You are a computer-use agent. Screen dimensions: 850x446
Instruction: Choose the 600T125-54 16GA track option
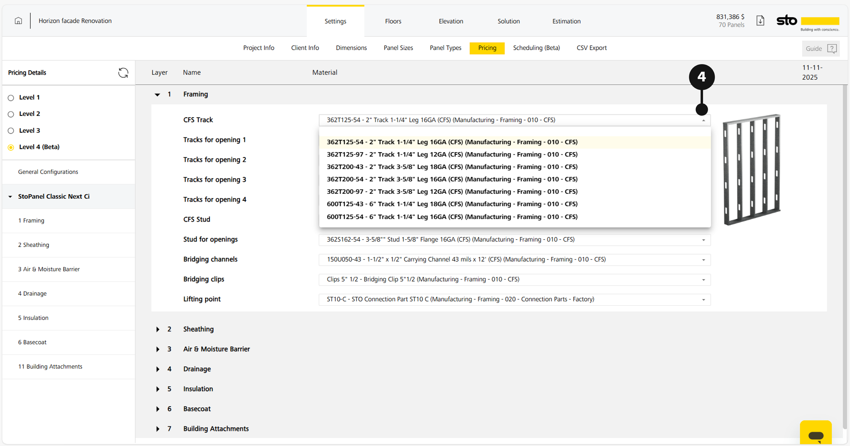pyautogui.click(x=515, y=217)
